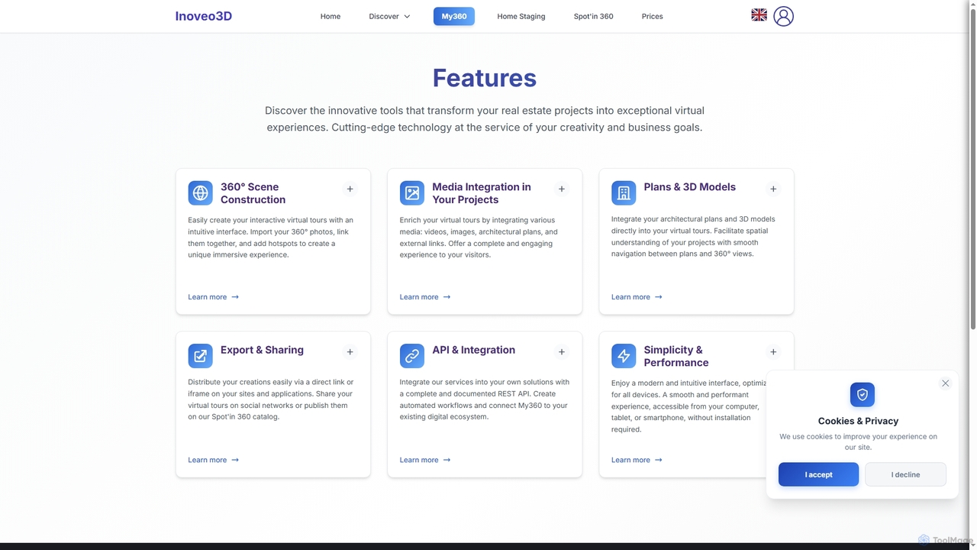Image resolution: width=977 pixels, height=550 pixels.
Task: Click the share icon on Export & Sharing card
Action: 201,356
